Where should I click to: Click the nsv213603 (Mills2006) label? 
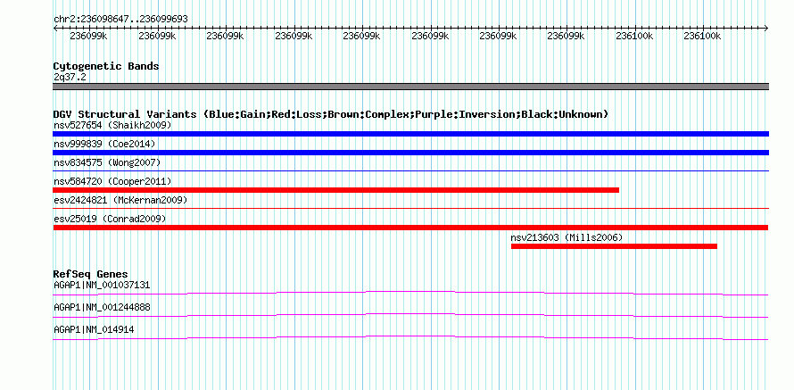[567, 237]
